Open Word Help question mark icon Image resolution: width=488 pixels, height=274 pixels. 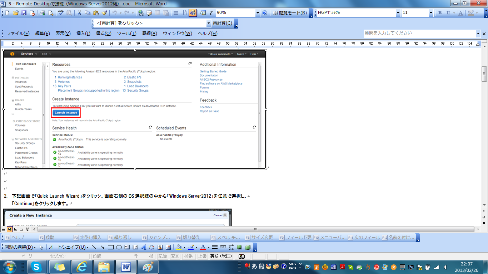[x=265, y=13]
